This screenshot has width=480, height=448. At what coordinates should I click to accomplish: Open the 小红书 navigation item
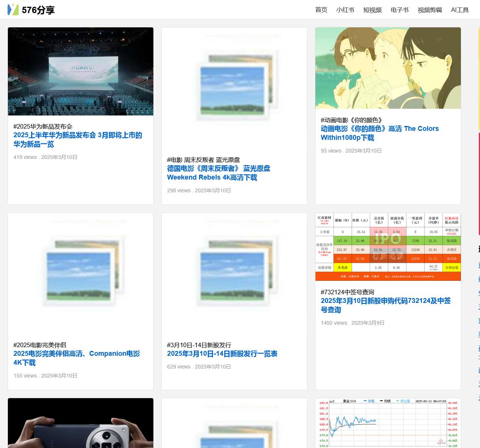pos(345,10)
